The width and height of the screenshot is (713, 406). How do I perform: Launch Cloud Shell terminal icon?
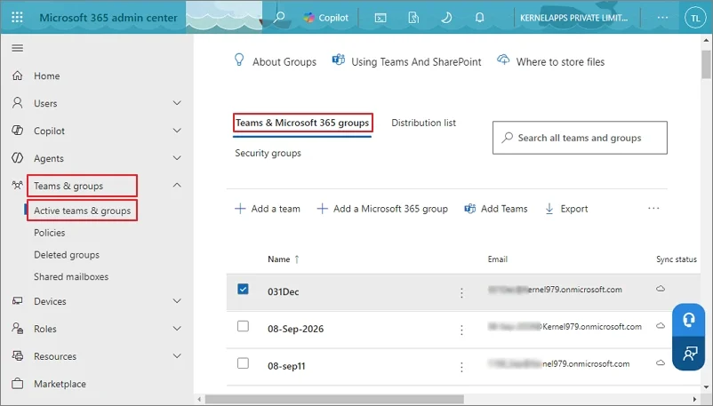[381, 18]
